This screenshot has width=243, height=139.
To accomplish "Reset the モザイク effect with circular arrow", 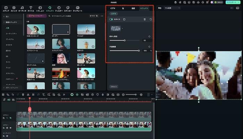I will (151, 19).
